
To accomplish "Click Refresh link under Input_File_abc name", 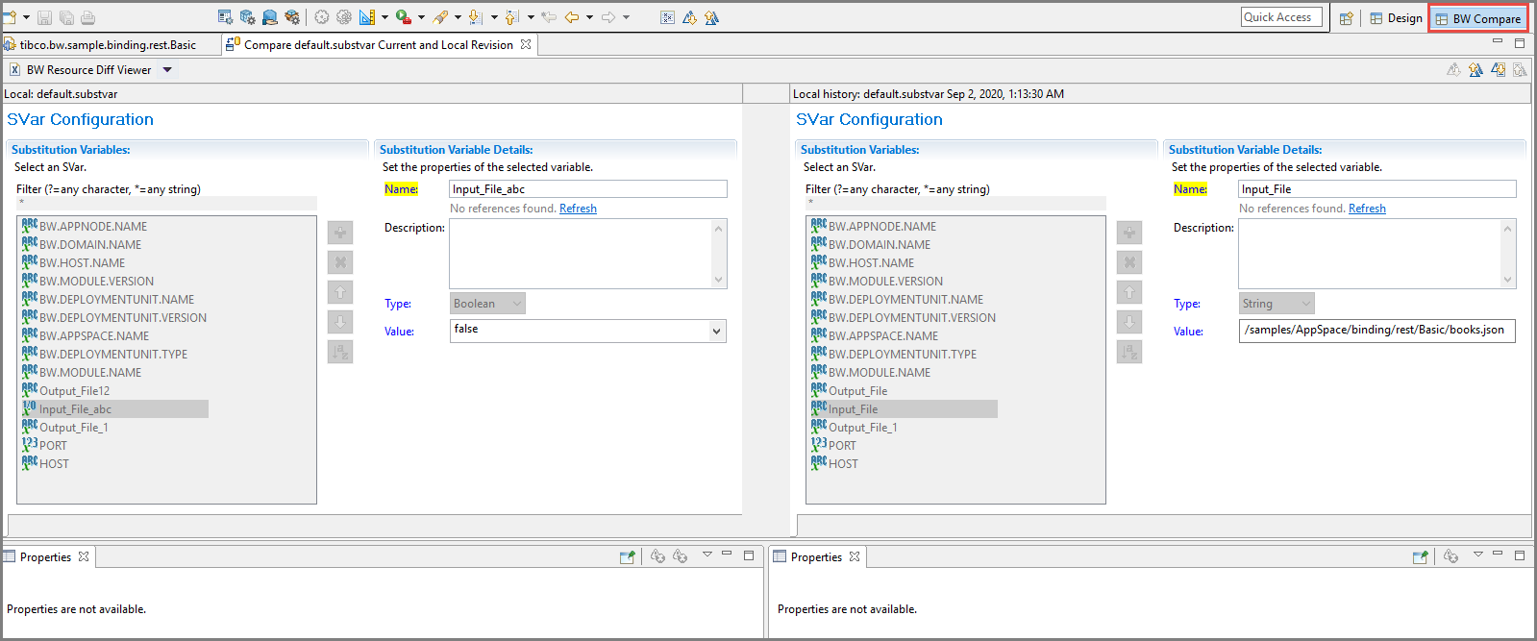I will point(578,209).
